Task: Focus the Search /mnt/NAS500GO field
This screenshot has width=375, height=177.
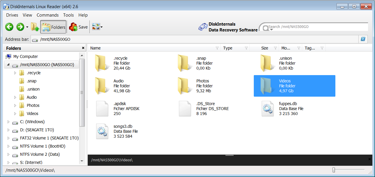Action: pos(318,27)
